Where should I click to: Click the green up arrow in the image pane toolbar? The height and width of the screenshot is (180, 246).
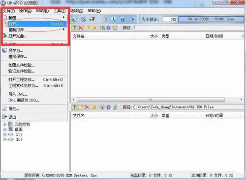click(x=74, y=28)
